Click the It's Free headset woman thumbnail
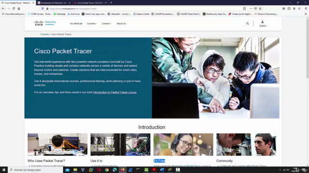Screen dimensions: 309x173 click(x=183, y=145)
